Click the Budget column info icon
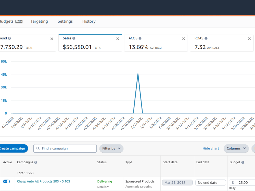The height and width of the screenshot is (191, 255). pos(243,162)
